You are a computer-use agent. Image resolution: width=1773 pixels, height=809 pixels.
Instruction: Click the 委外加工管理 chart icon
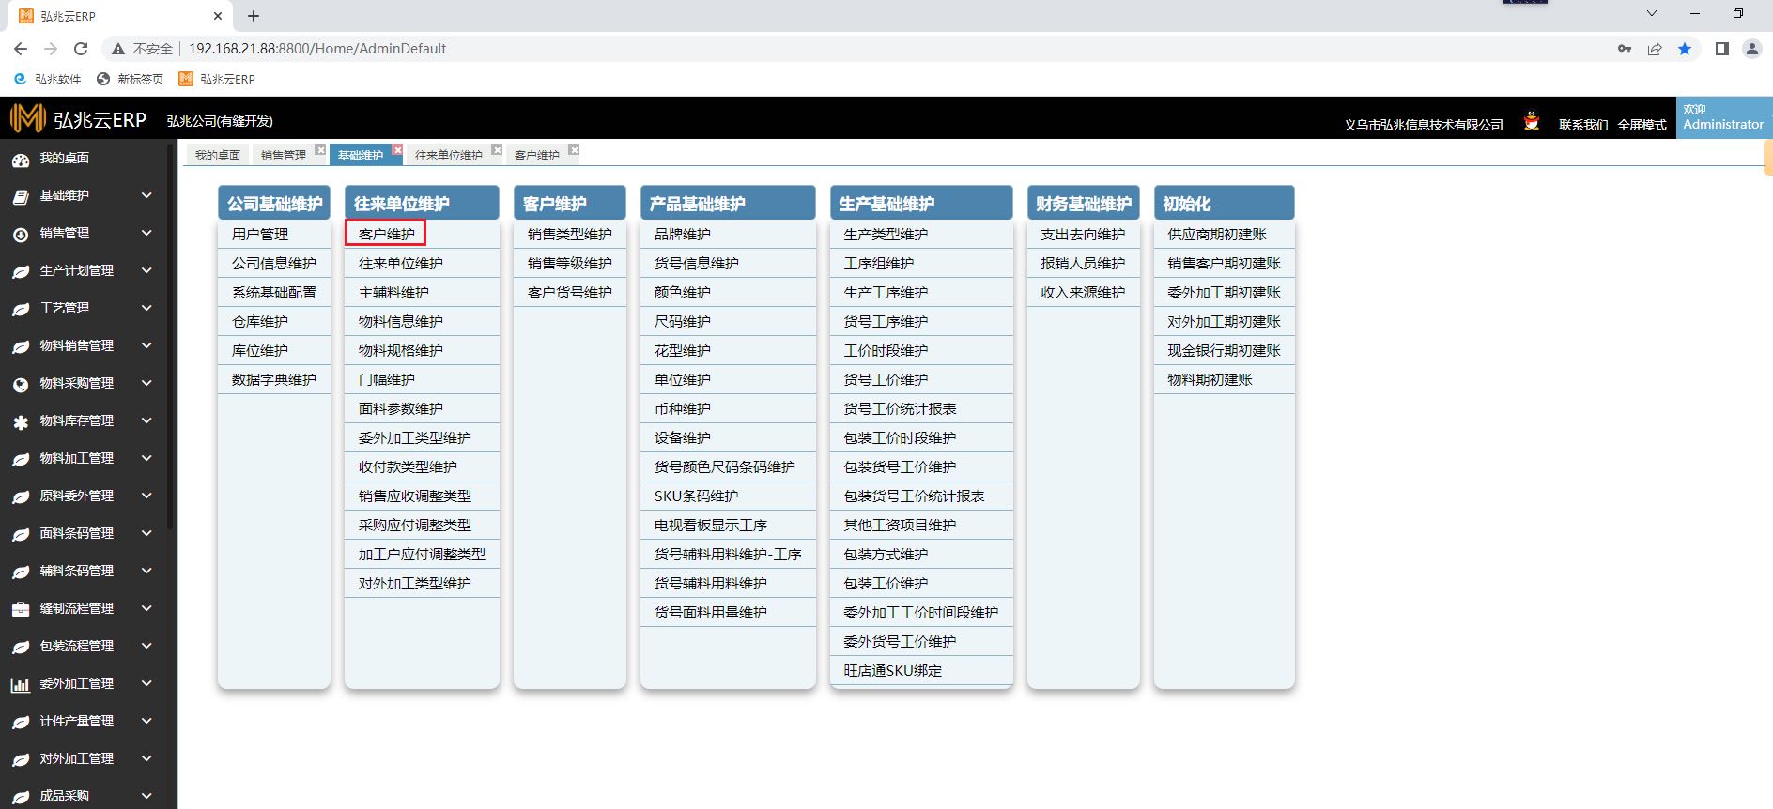(21, 685)
